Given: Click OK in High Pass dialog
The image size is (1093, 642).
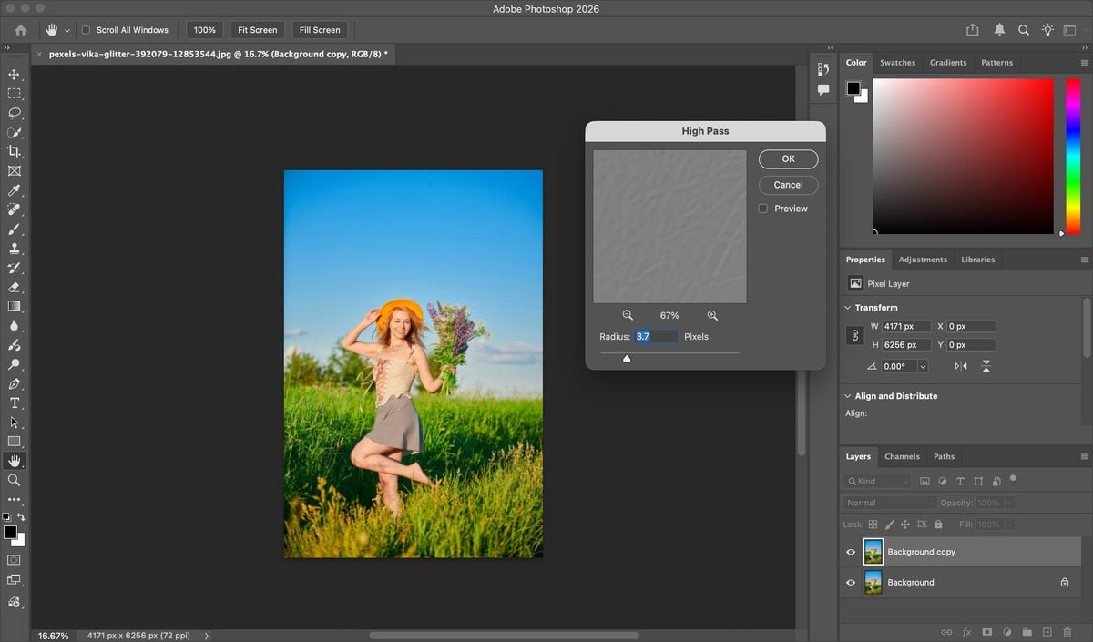Looking at the screenshot, I should click(789, 158).
